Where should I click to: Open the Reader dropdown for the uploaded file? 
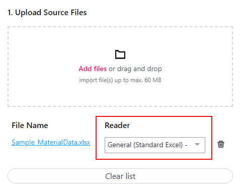point(155,145)
